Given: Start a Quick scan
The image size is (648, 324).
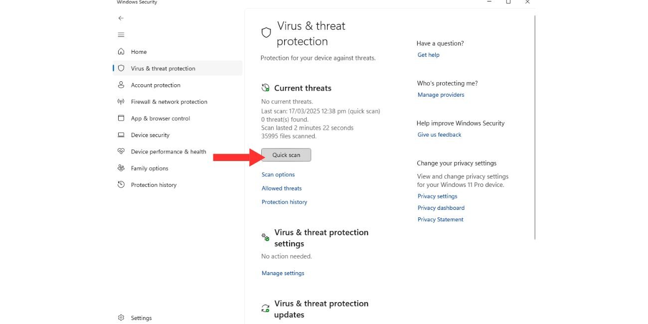Looking at the screenshot, I should pos(286,155).
